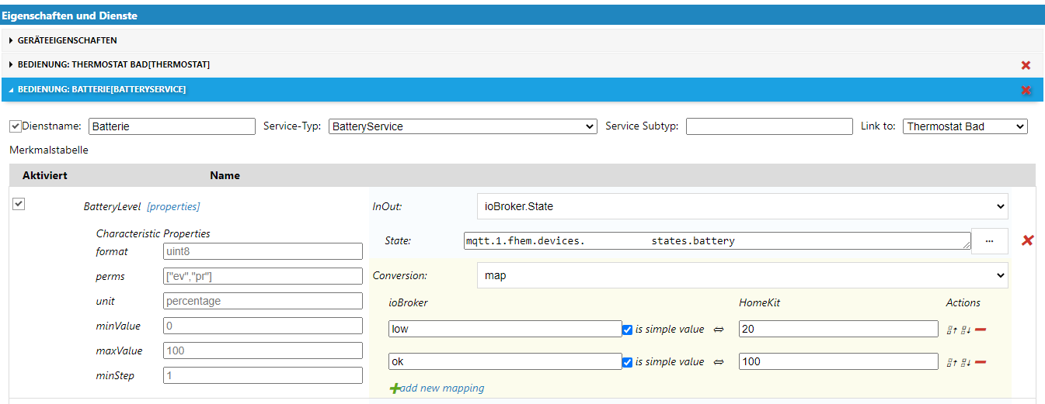Delete the Thermostat Bad service with red X
This screenshot has height=404, width=1045.
1026,65
